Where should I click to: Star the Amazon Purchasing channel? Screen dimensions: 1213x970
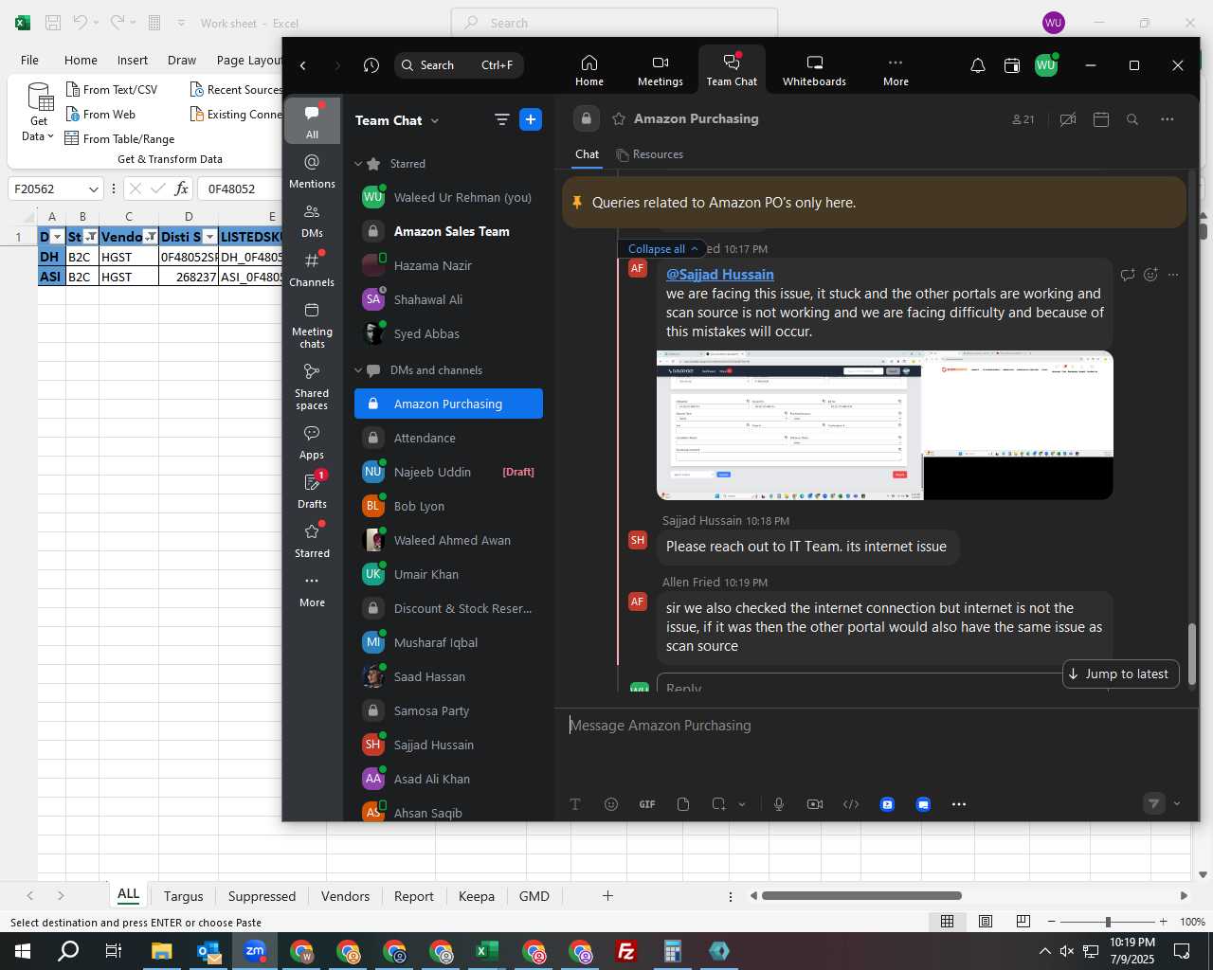[619, 118]
